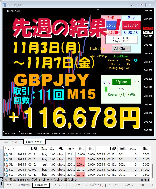Open the 運用比率 tab
The width and height of the screenshot is (156, 189).
click(x=24, y=185)
